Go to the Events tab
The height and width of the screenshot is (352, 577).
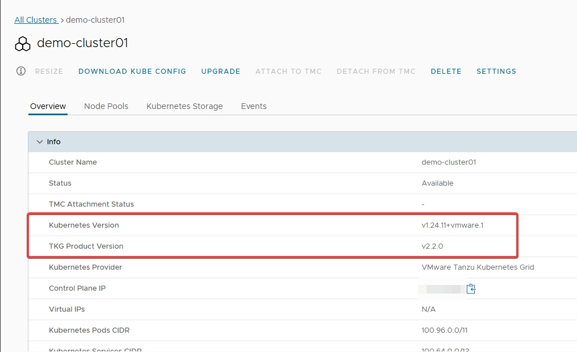point(253,106)
